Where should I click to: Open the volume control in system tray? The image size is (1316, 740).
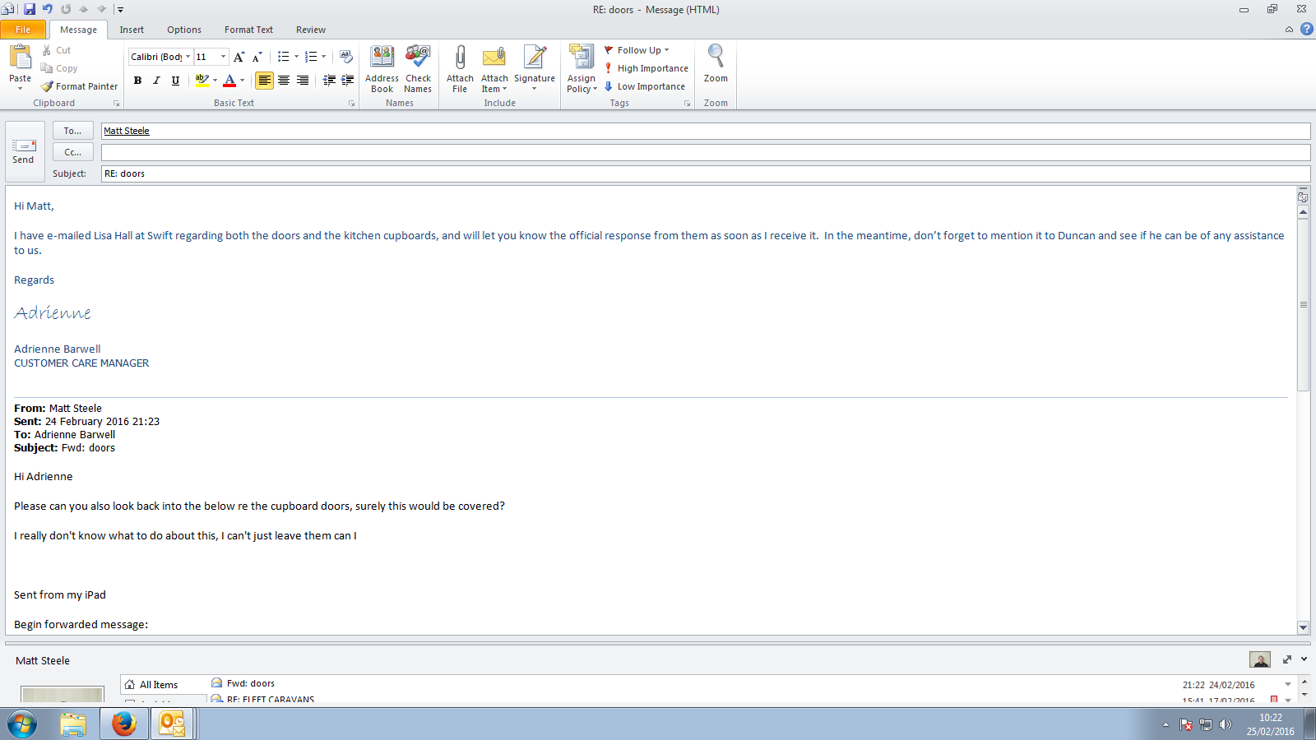click(1225, 724)
